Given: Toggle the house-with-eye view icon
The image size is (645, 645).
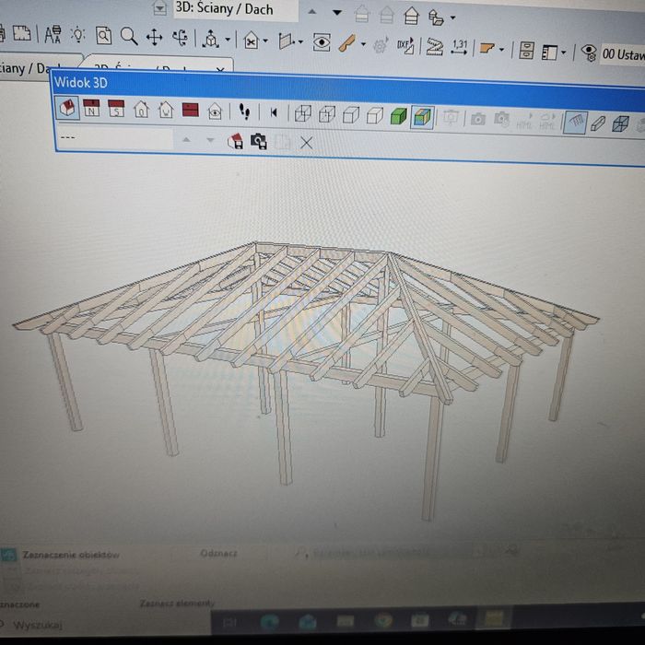Looking at the screenshot, I should (x=215, y=111).
